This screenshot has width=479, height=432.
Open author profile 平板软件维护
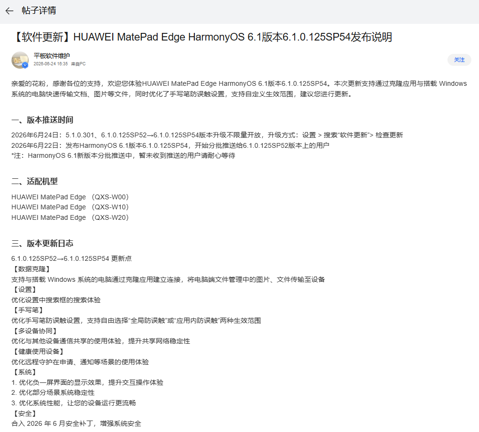coord(52,56)
